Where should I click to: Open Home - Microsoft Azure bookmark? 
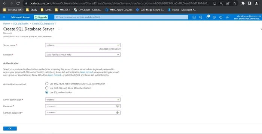click(182, 10)
